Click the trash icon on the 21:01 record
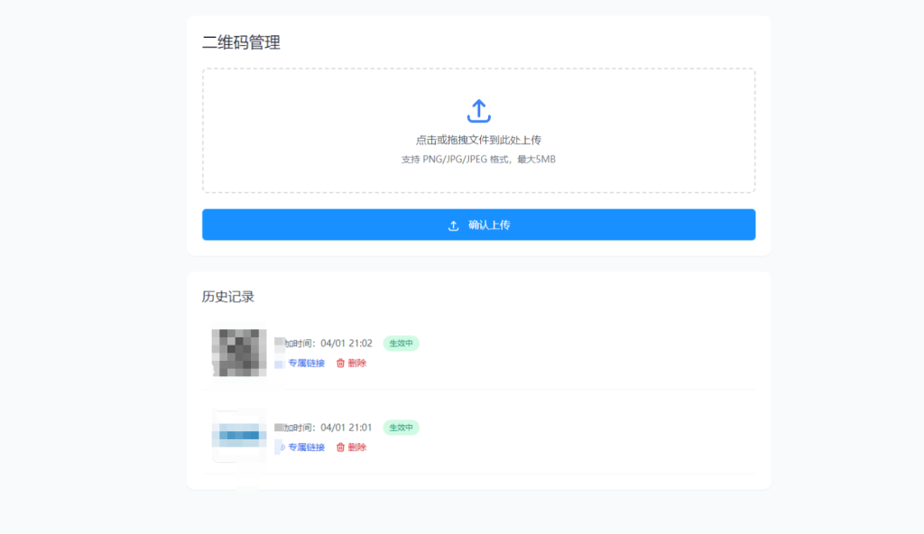The width and height of the screenshot is (924, 534). pyautogui.click(x=338, y=447)
